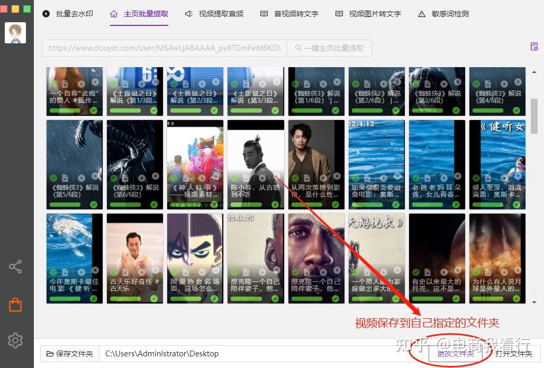Play the 如果你很需要治愈电影 video
544x368 pixels.
[383, 178]
